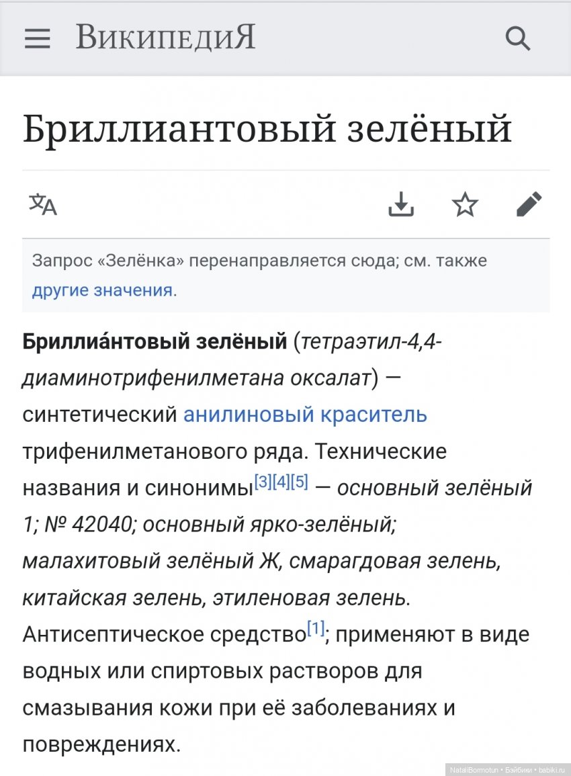Click the bold term «Бриллиа́нтовый зелёный» in the paragraph
The width and height of the screenshot is (571, 776).
pyautogui.click(x=155, y=342)
